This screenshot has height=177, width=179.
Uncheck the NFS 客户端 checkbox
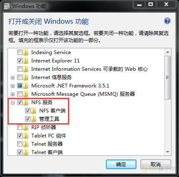(x=28, y=111)
